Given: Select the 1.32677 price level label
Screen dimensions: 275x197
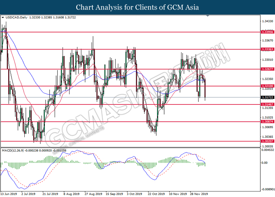Looking at the screenshot, I should (x=267, y=69).
